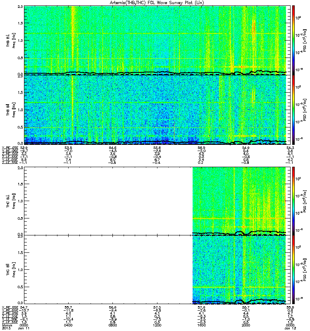
Task: Click the THC X_RE_GSE value '57.6'
Action: [x=201, y=307]
